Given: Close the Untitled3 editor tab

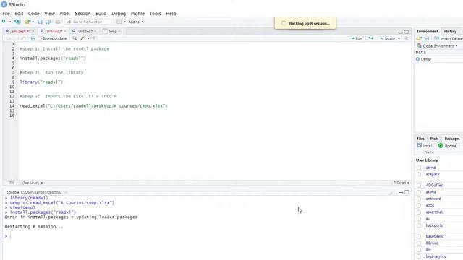Looking at the screenshot, I should 95,31.
